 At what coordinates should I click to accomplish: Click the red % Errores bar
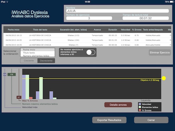[31, 98]
